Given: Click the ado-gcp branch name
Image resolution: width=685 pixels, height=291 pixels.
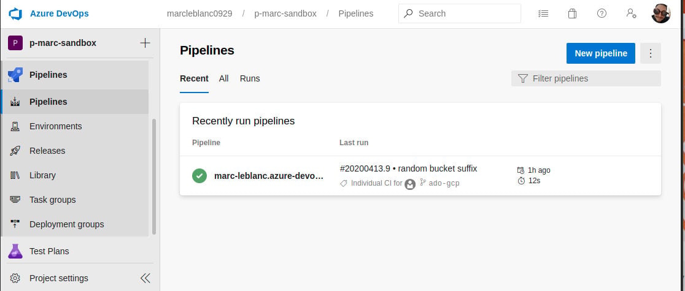Looking at the screenshot, I should point(444,184).
